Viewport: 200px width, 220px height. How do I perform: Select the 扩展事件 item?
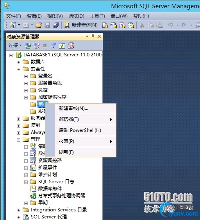[48, 167]
